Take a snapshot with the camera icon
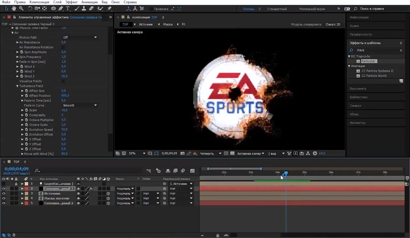410x238 pixels. click(x=182, y=153)
